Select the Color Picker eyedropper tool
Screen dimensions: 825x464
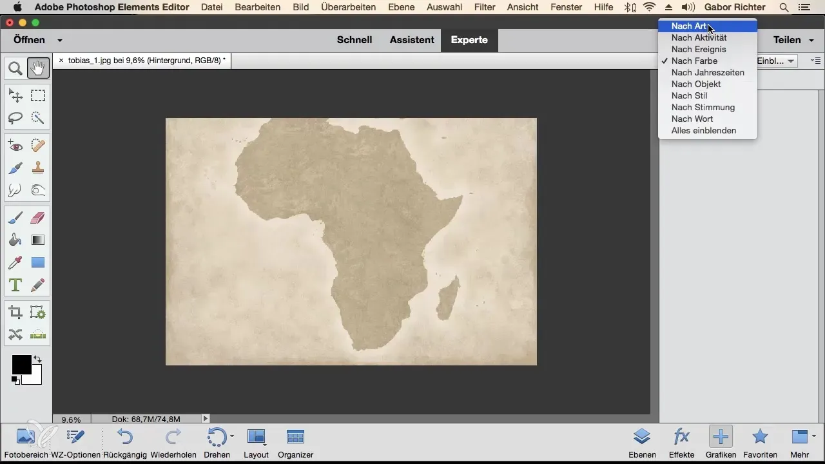pyautogui.click(x=15, y=262)
